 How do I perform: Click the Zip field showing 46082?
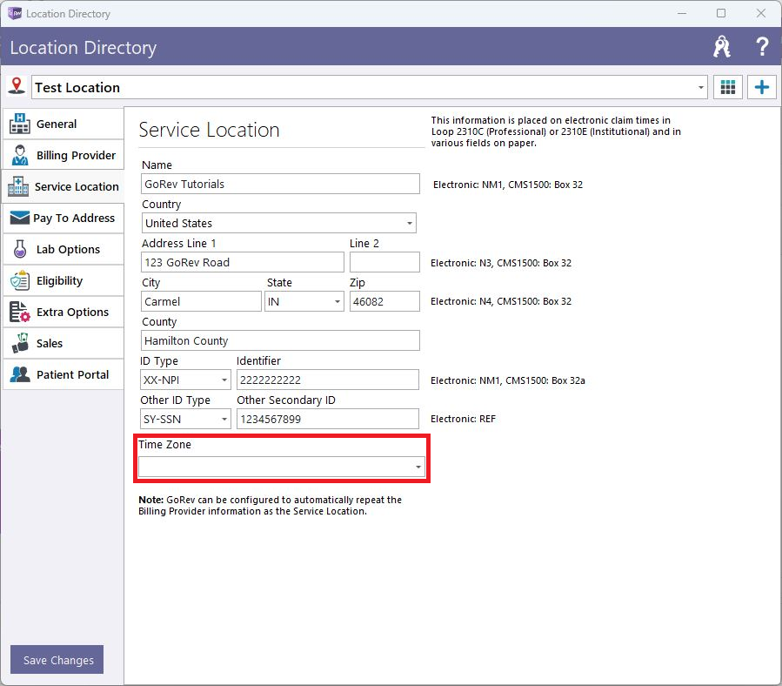(x=384, y=301)
